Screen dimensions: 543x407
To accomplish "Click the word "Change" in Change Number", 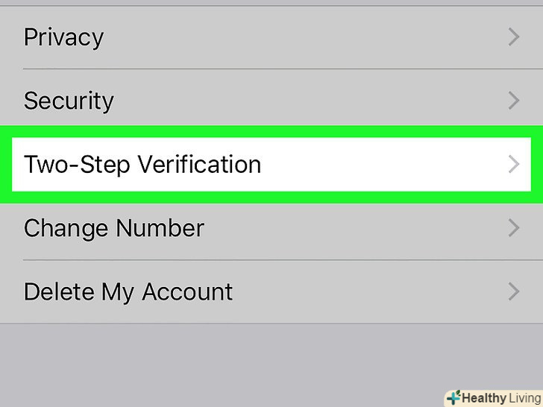I will 66,228.
